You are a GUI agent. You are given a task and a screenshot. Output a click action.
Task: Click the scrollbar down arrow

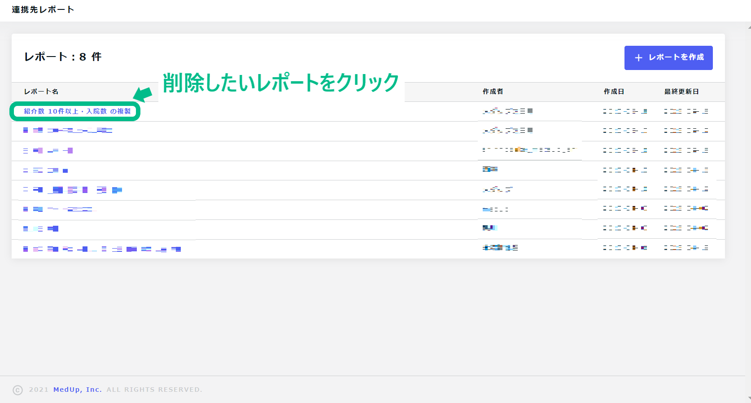pos(749,398)
